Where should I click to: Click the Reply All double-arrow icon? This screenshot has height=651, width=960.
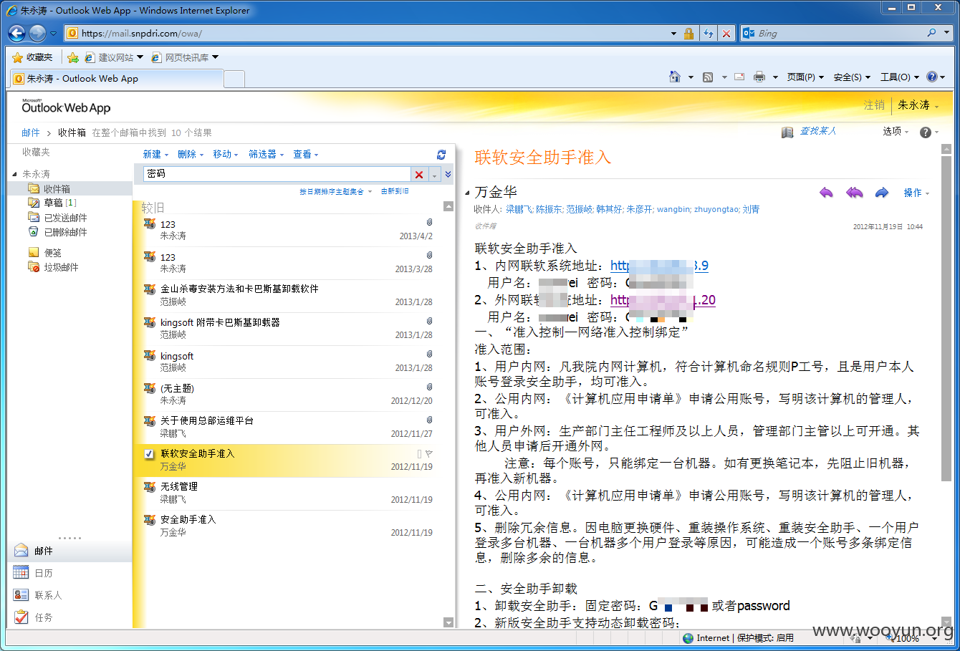click(x=854, y=193)
